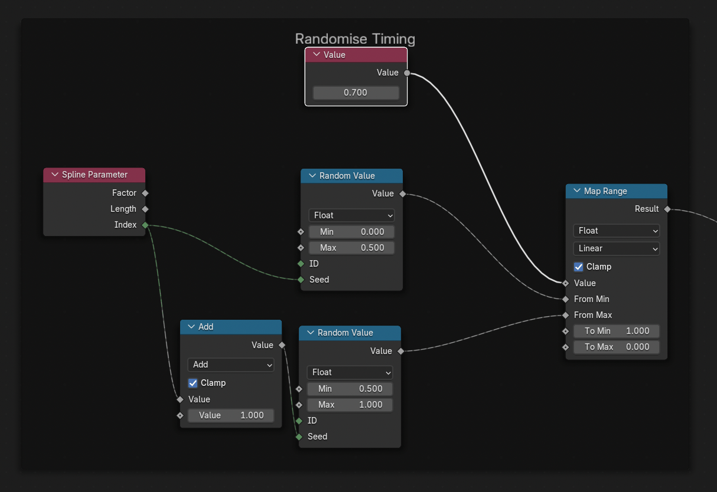This screenshot has width=717, height=492.
Task: Collapse the upper Random Value node chevron
Action: pos(312,176)
